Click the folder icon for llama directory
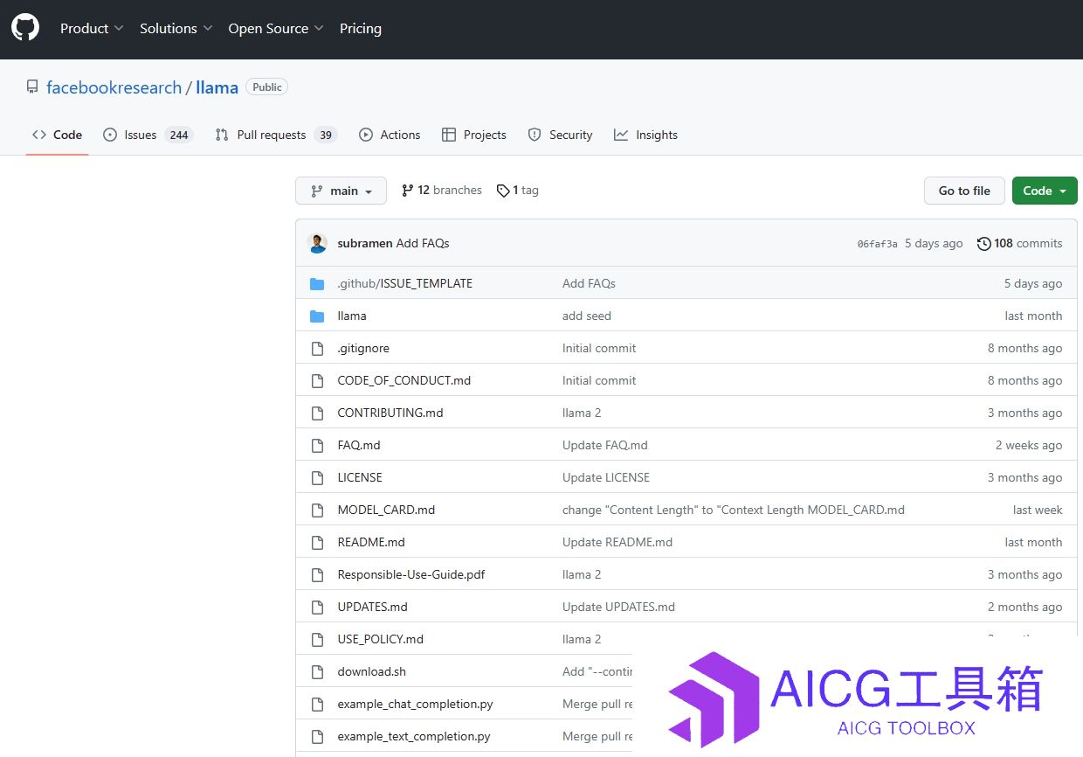1083x757 pixels. click(317, 316)
